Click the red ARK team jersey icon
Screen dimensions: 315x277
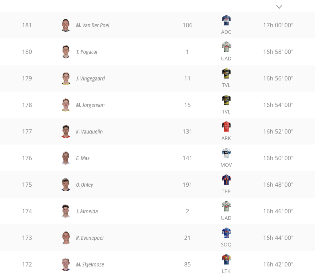click(x=226, y=127)
